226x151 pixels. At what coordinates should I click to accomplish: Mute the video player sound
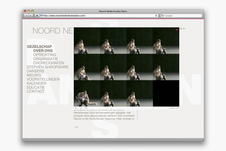pyautogui.click(x=86, y=108)
